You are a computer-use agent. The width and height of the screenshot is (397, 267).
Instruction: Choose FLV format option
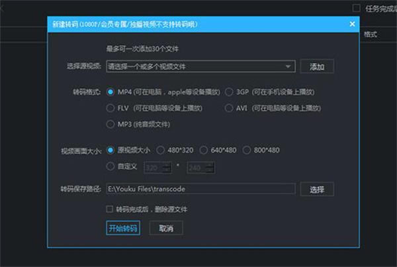pos(110,108)
